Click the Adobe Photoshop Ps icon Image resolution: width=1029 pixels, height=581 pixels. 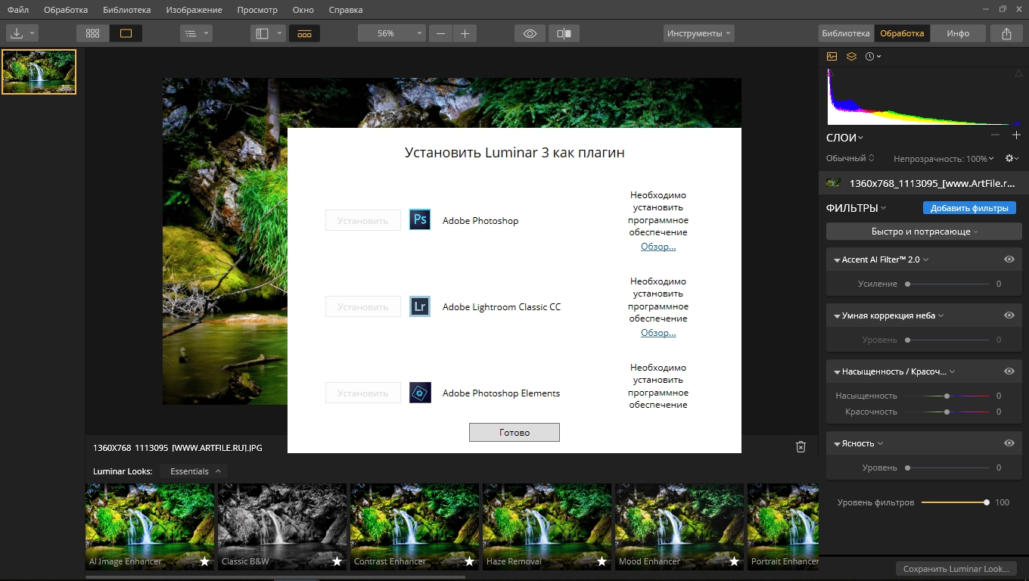420,220
